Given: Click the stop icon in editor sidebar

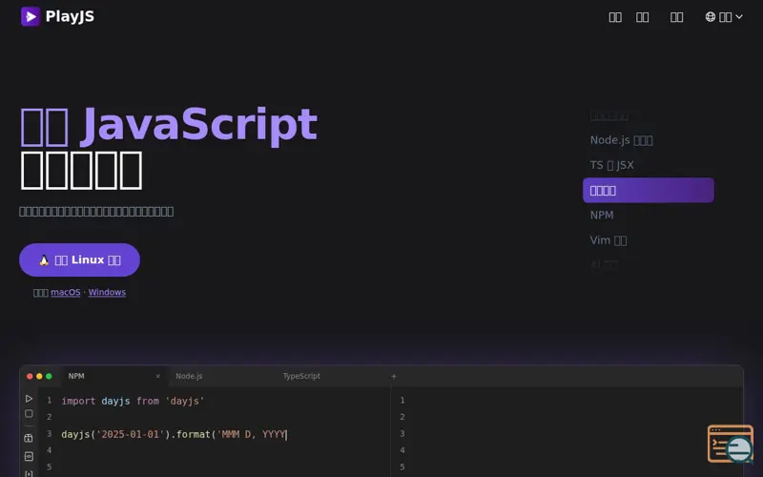Looking at the screenshot, I should pos(29,414).
